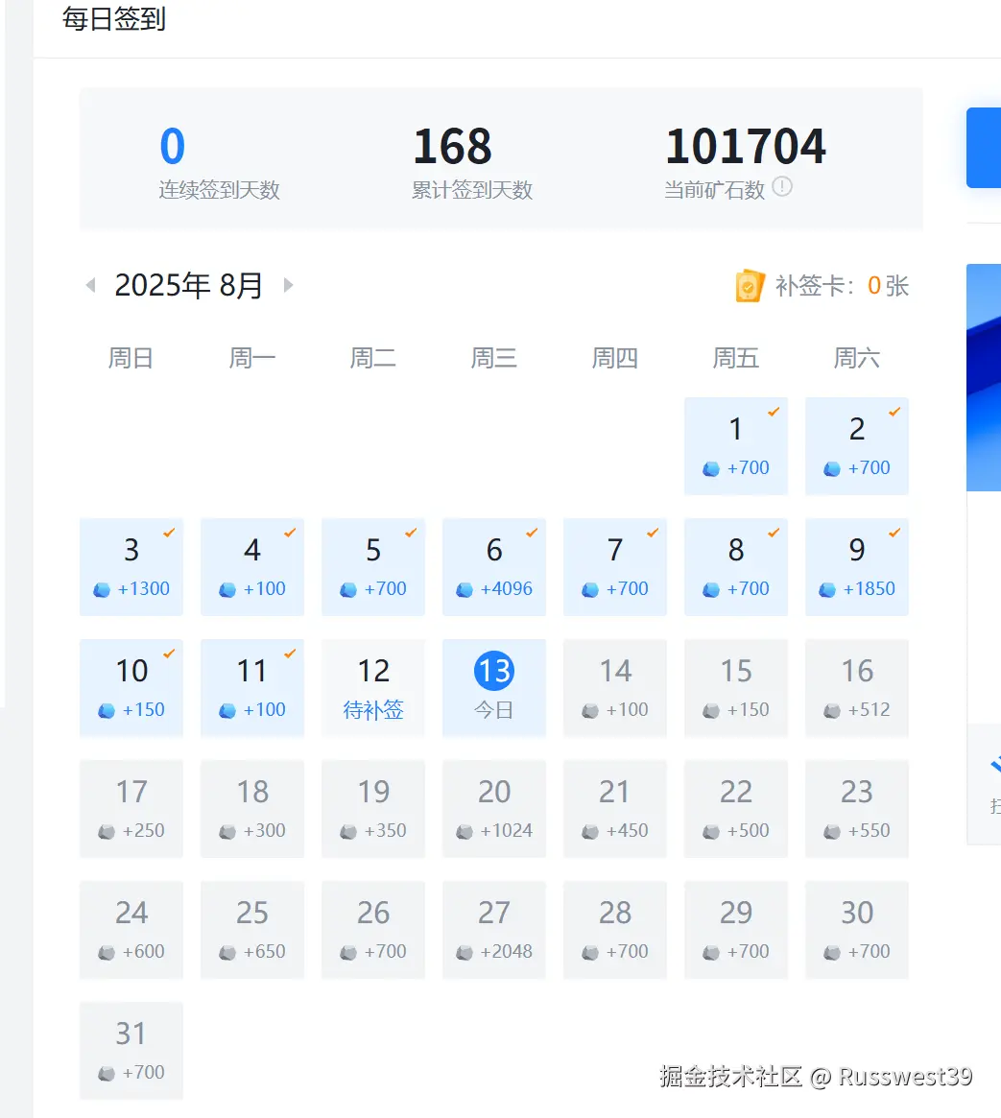
Task: Select the August 3 cell with +1300
Action: point(131,566)
